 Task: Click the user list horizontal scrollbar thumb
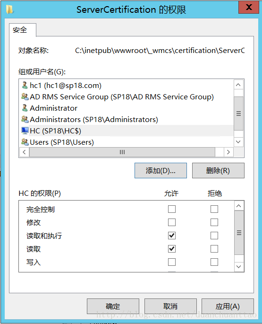pos(122,152)
